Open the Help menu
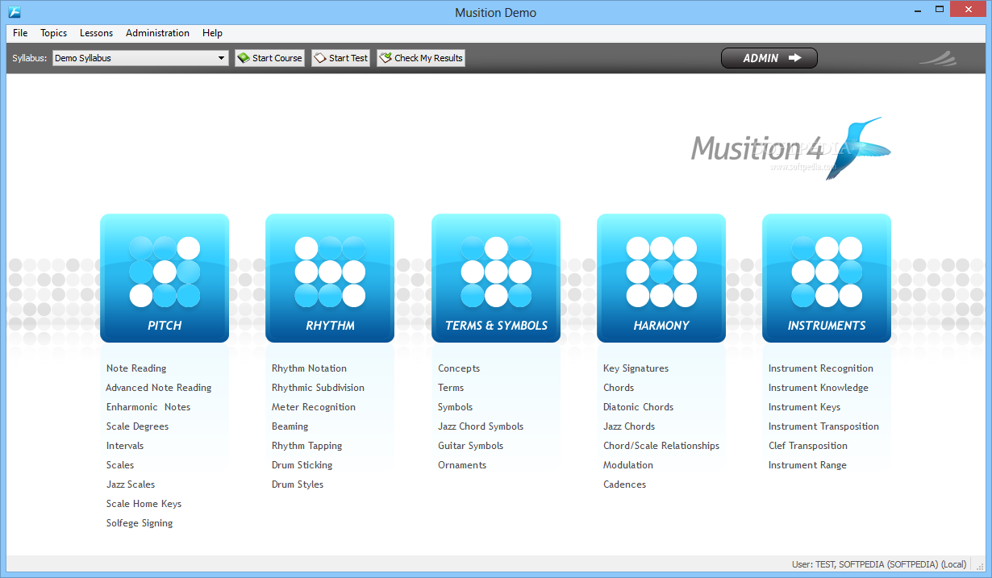992x578 pixels. tap(213, 33)
